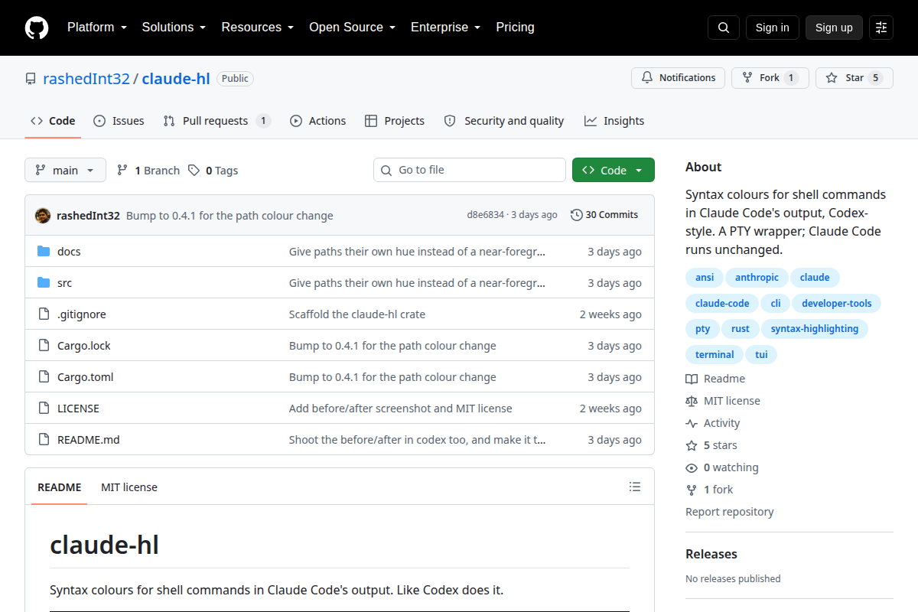This screenshot has width=918, height=612.
Task: Click the scale icon next to MIT license
Action: point(692,401)
